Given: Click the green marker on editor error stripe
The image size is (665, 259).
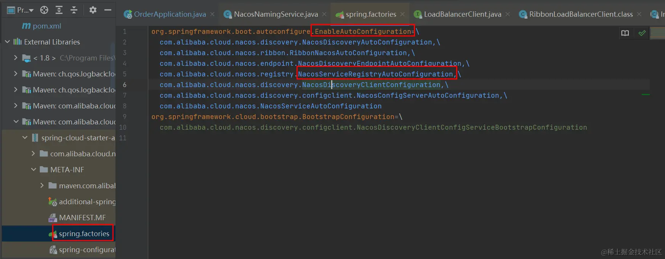Looking at the screenshot, I should [646, 94].
